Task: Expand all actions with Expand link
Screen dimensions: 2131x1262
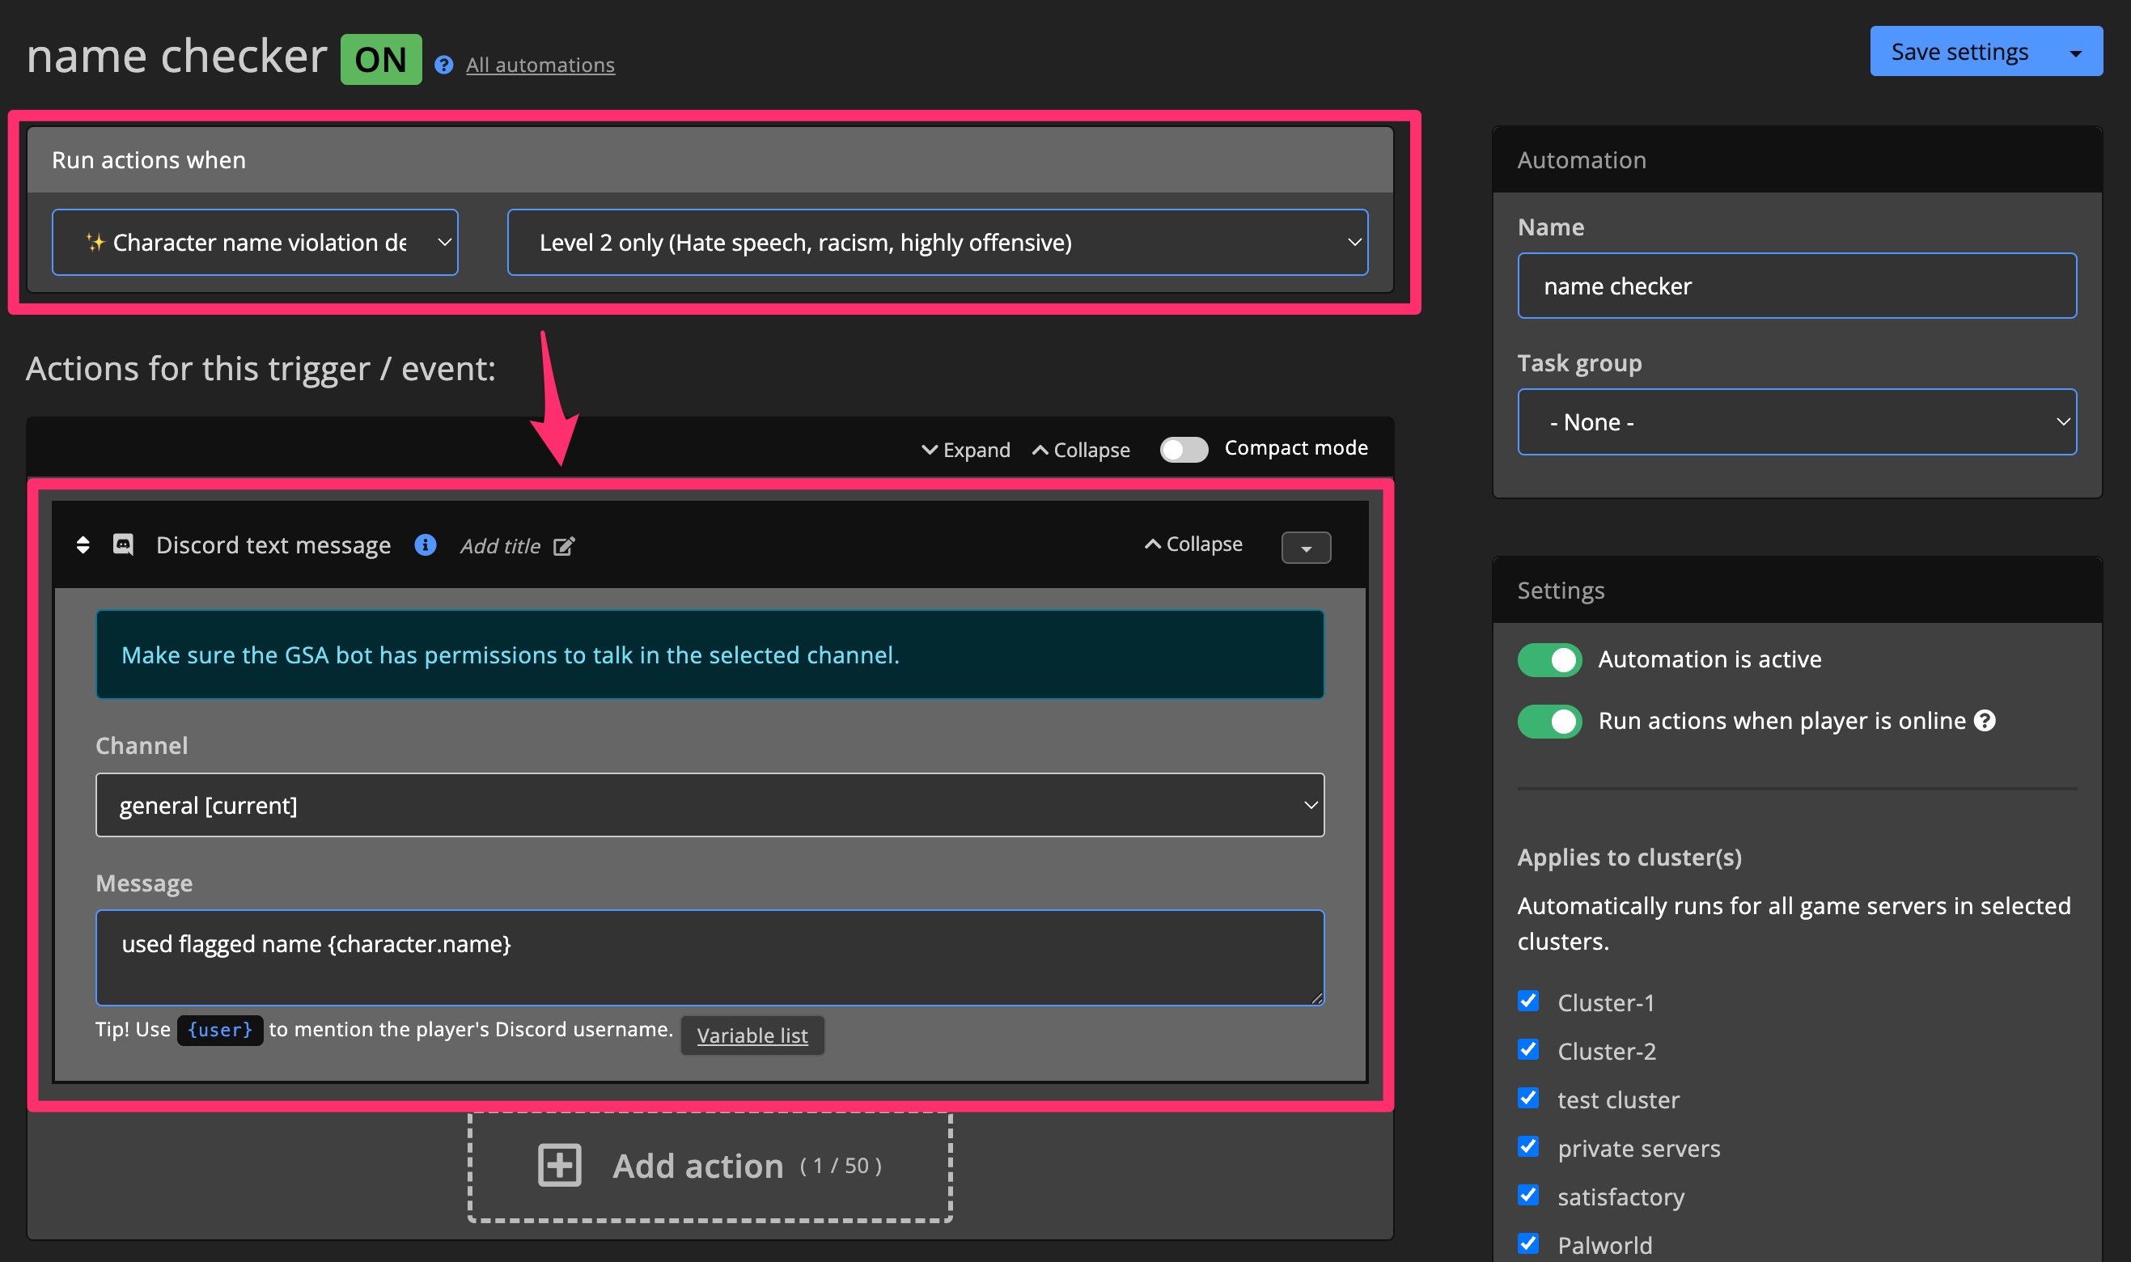Action: 966,449
